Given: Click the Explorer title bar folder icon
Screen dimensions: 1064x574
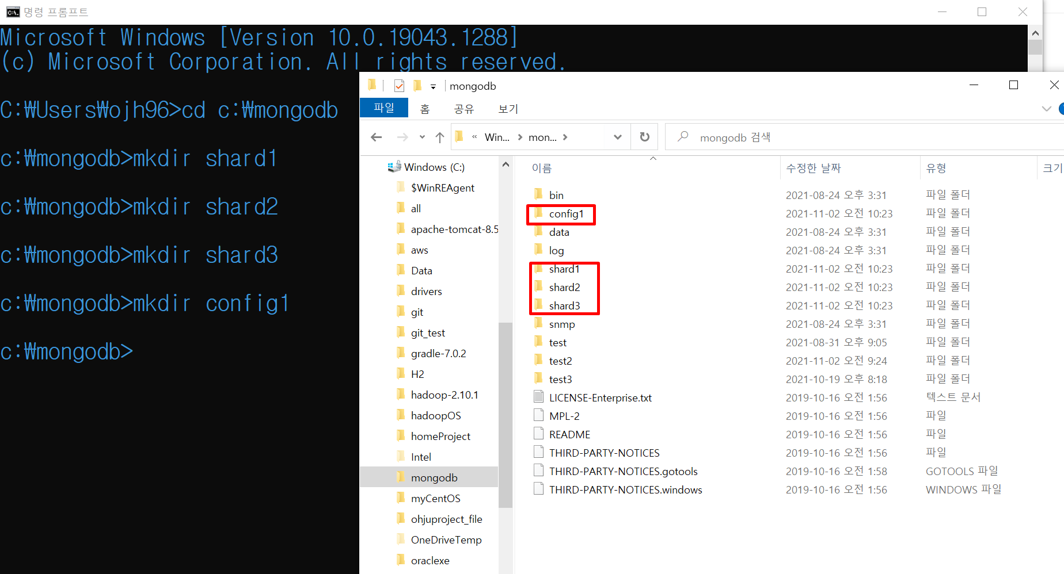Looking at the screenshot, I should coord(372,85).
